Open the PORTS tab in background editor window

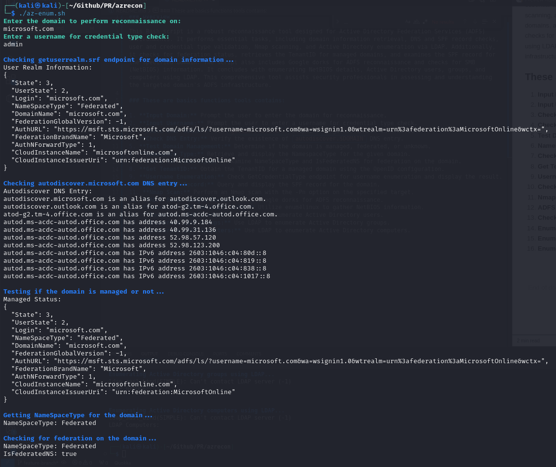click(x=220, y=354)
